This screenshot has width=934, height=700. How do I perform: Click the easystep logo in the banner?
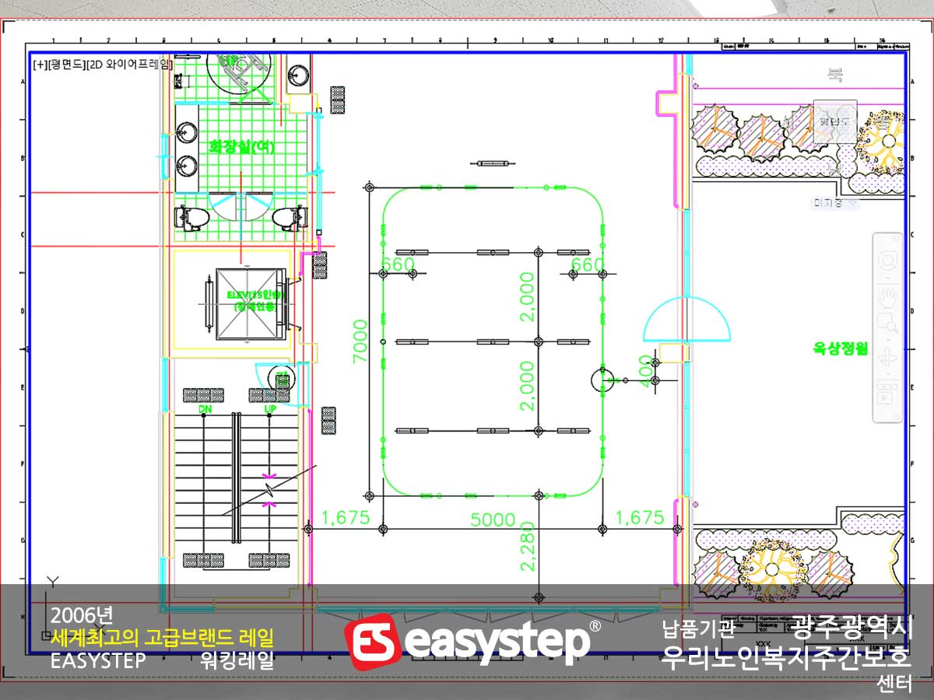(x=472, y=642)
